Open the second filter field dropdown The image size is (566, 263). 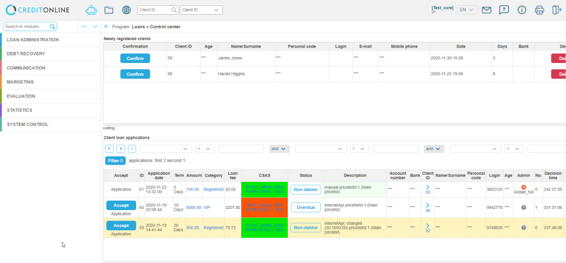click(x=321, y=149)
